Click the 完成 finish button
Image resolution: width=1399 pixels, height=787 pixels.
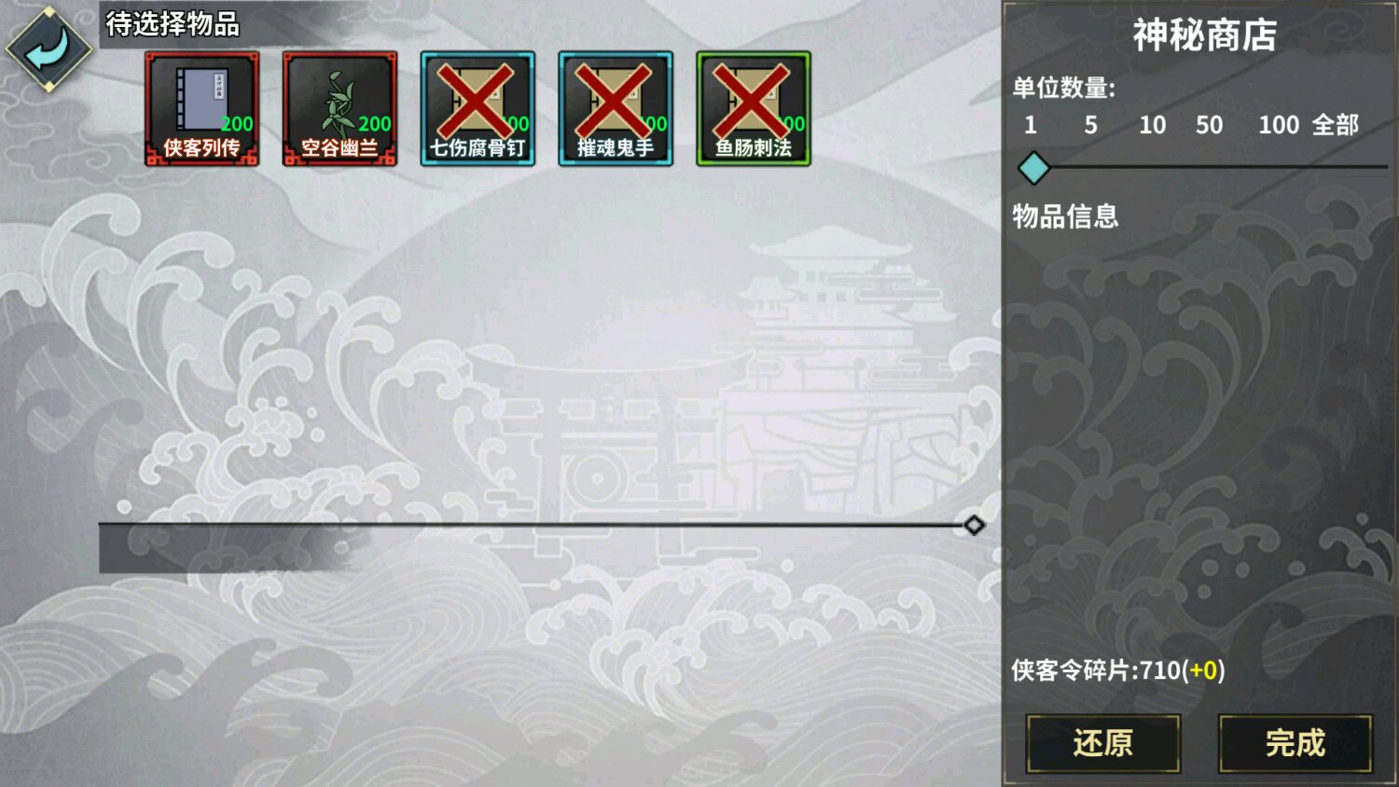coord(1295,743)
